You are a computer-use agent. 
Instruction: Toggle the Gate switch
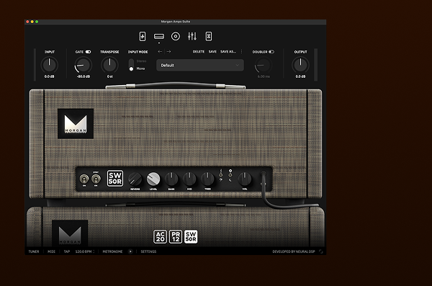[88, 52]
